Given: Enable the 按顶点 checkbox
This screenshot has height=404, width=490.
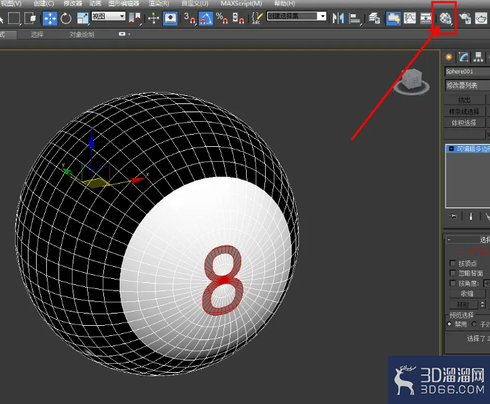Looking at the screenshot, I should coord(452,263).
